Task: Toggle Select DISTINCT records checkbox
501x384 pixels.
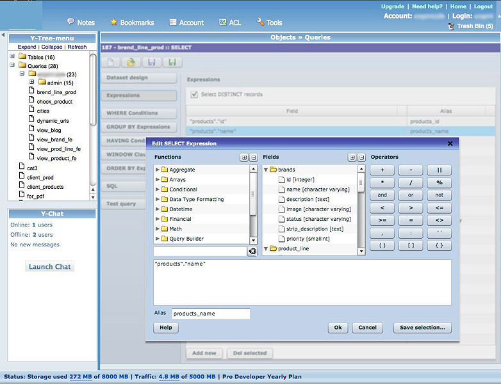Action: coord(194,95)
